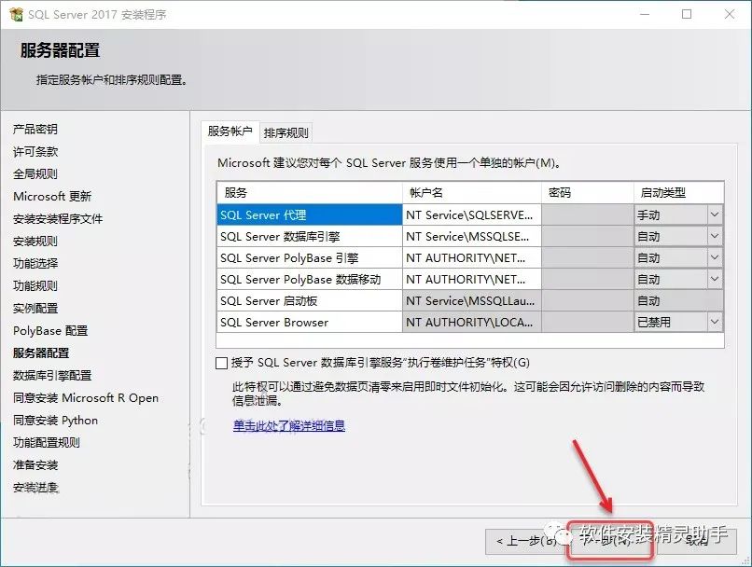Close the SQL Server 2017 installer window
This screenshot has height=567, width=752.
pos(730,14)
